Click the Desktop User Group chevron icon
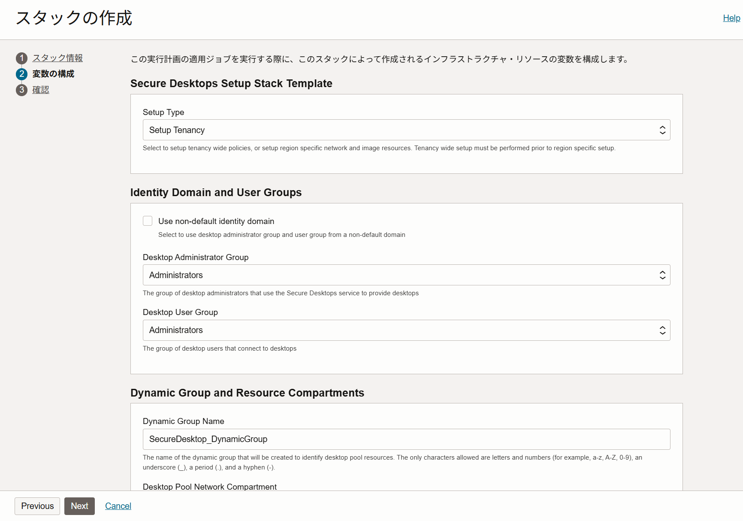The image size is (743, 521). tap(662, 330)
